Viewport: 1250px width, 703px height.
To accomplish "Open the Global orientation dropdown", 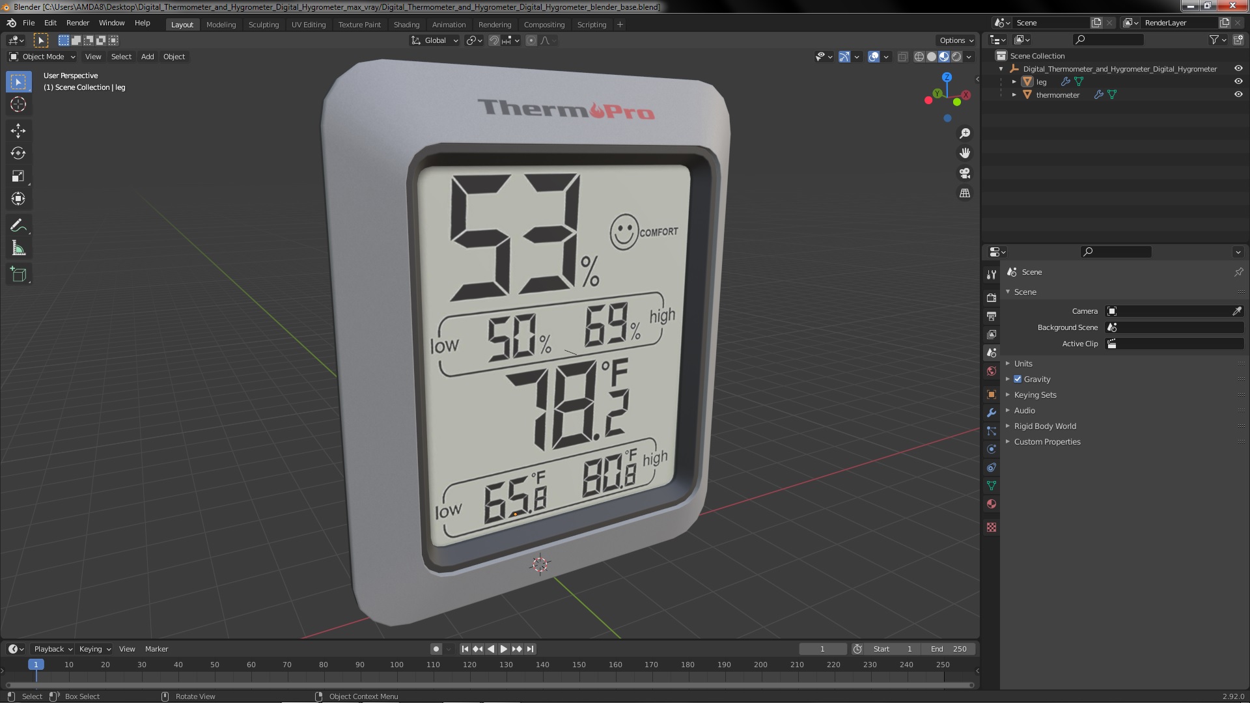I will coord(435,40).
